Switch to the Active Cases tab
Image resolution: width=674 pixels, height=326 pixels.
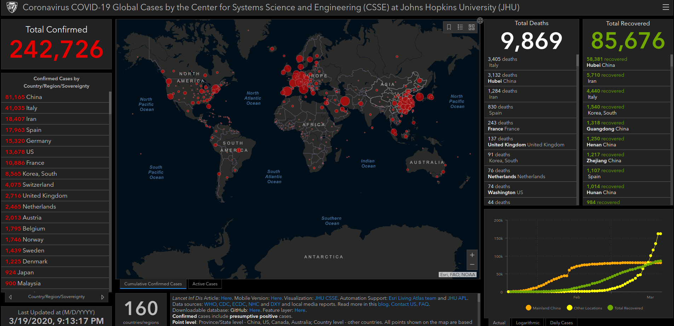(205, 284)
